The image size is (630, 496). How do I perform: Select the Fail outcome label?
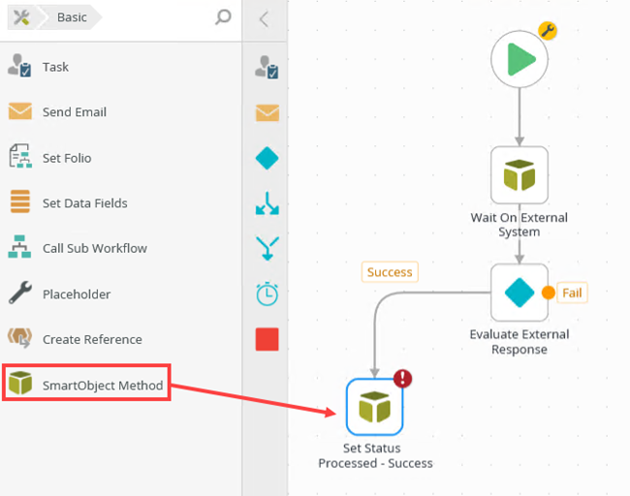[x=572, y=293]
